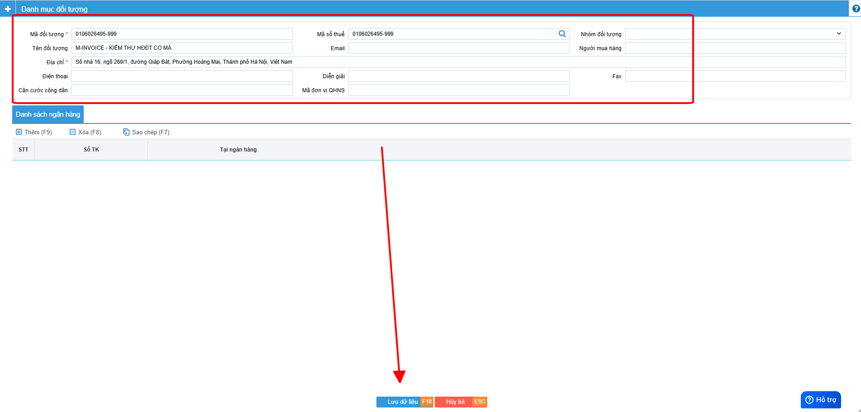Click the plus icon in title bar

[x=8, y=9]
